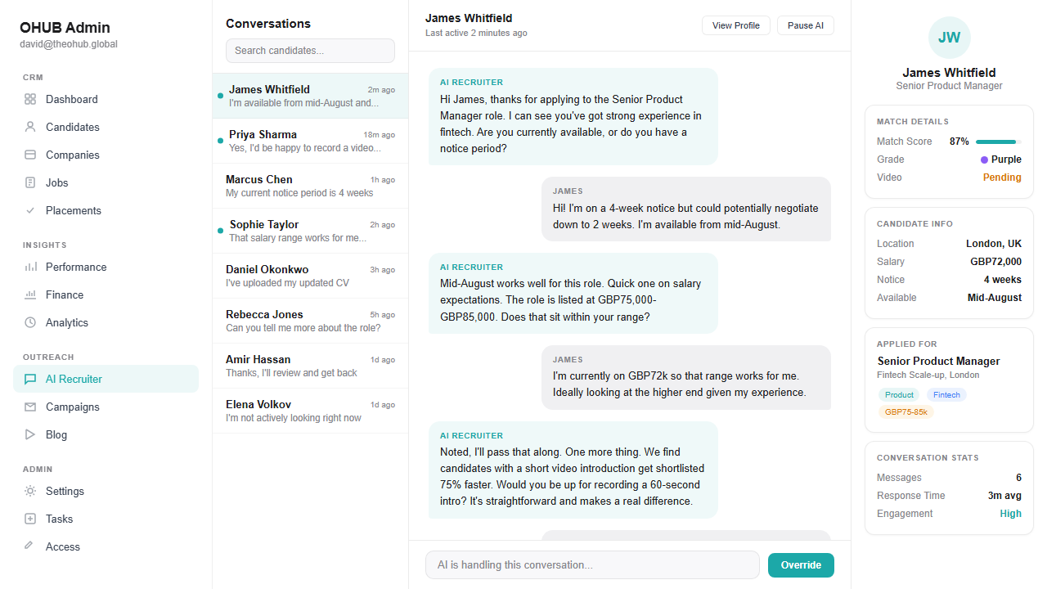
Task: Open Elena Volkov's conversation
Action: [310, 411]
